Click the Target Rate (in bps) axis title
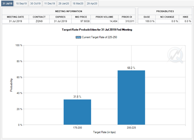The height and width of the screenshot is (140, 194). (104, 132)
